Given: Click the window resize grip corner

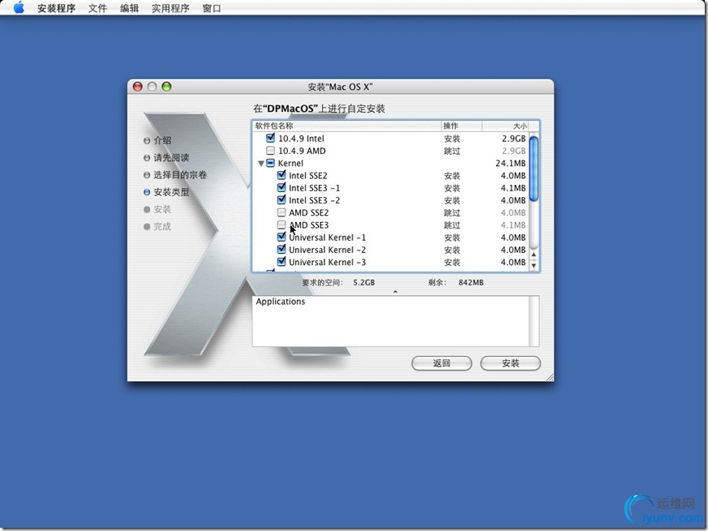Looking at the screenshot, I should (x=549, y=377).
